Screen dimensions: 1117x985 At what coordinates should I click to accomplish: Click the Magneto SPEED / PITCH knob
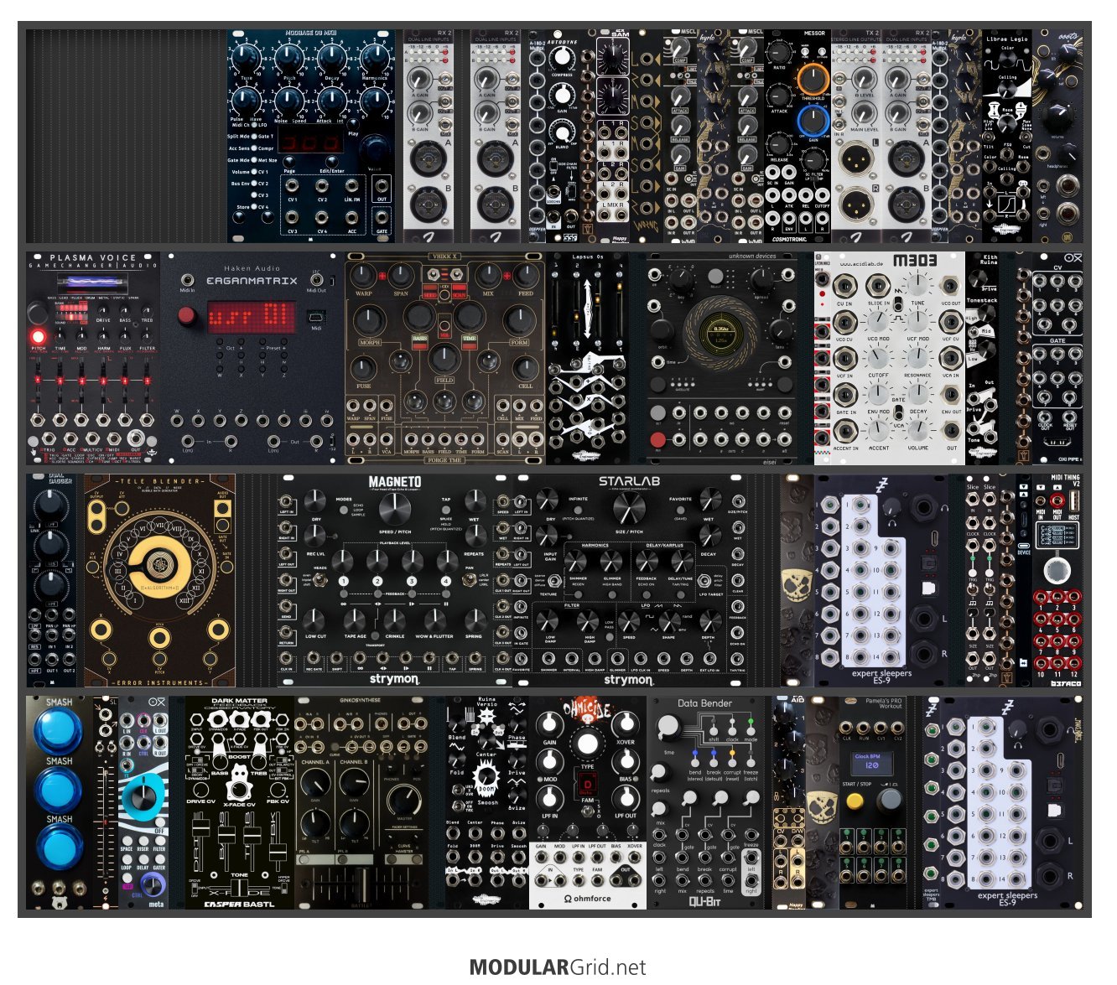(393, 508)
